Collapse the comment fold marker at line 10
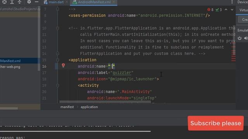248x139 pixels. [x=58, y=28]
